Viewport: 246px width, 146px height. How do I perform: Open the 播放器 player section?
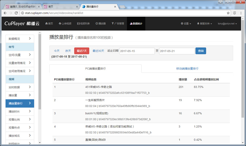click(x=101, y=24)
